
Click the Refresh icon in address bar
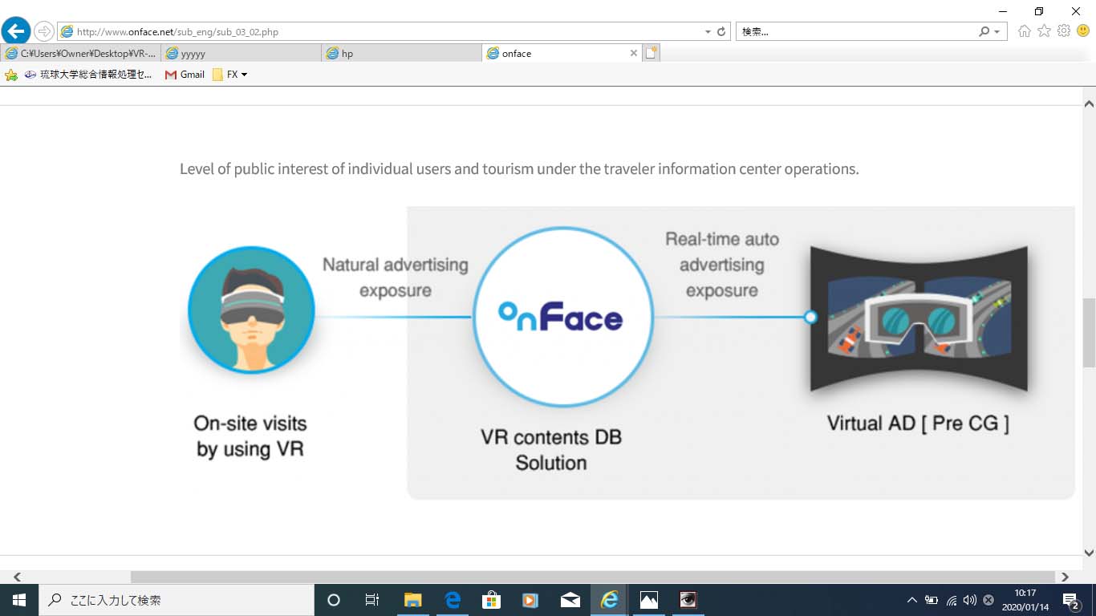[721, 32]
